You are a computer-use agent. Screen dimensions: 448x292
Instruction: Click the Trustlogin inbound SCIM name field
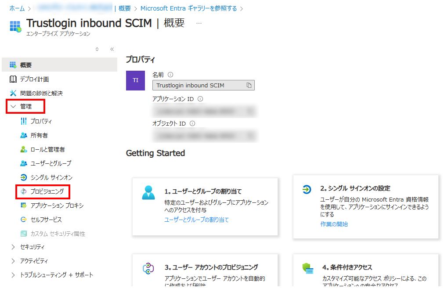[203, 85]
